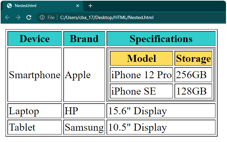Click the 256GB storage cell
The height and width of the screenshot is (142, 227).
tap(193, 75)
